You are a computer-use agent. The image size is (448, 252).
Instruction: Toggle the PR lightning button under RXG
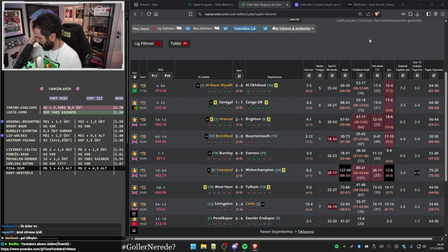tap(167, 76)
